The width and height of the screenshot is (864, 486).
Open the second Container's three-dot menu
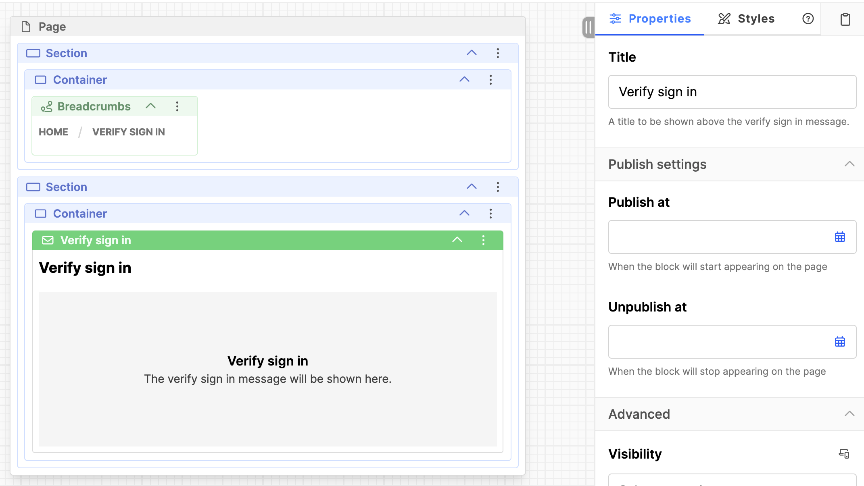coord(490,214)
